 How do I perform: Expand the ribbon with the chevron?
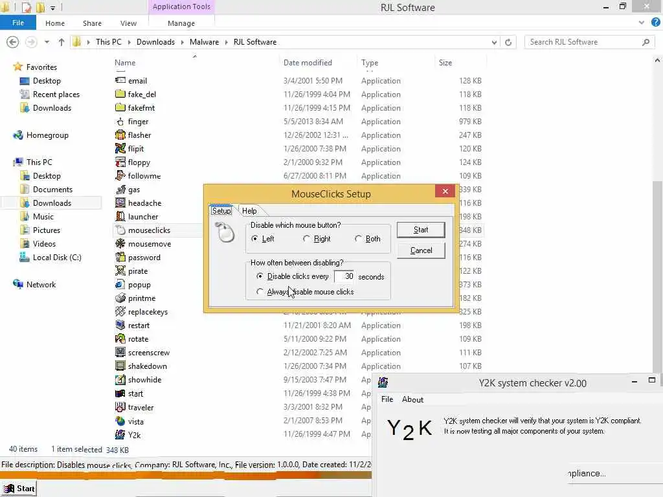pyautogui.click(x=642, y=23)
